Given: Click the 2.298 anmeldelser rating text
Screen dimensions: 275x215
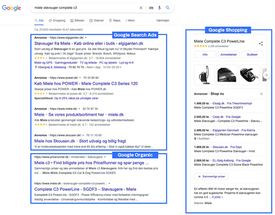Looking at the screenshot, I should tap(218, 46).
